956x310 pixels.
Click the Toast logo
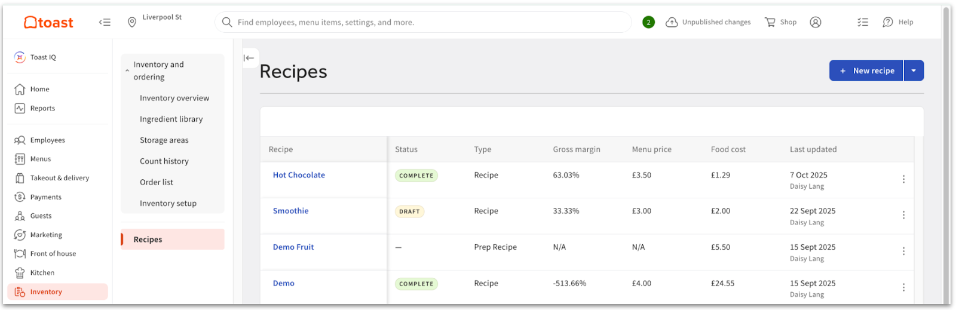coord(48,23)
